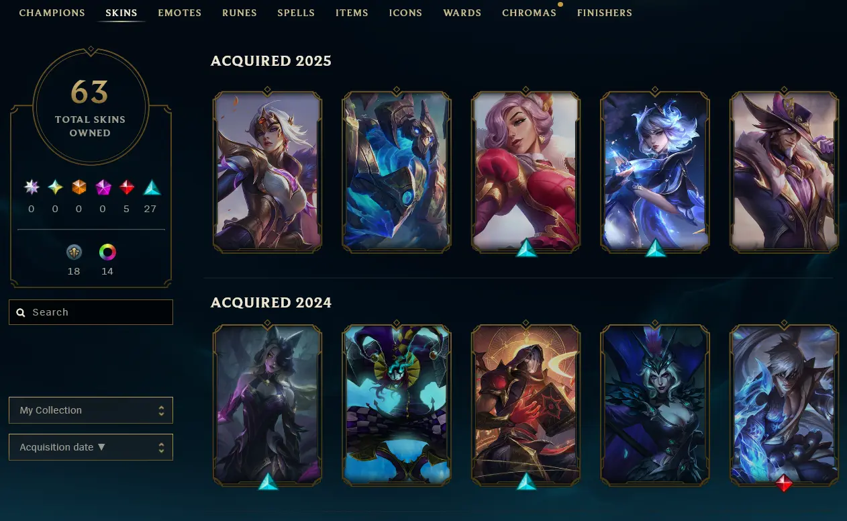Click into the Search skins field

pyautogui.click(x=91, y=312)
